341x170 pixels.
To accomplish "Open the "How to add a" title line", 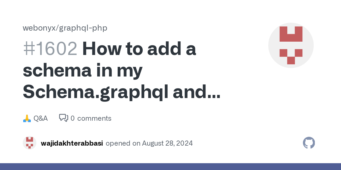I will (139, 48).
